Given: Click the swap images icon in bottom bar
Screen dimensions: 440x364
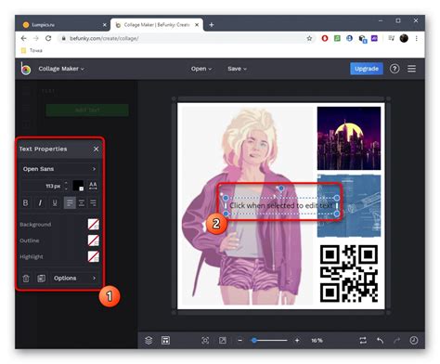Looking at the screenshot, I should point(363,341).
